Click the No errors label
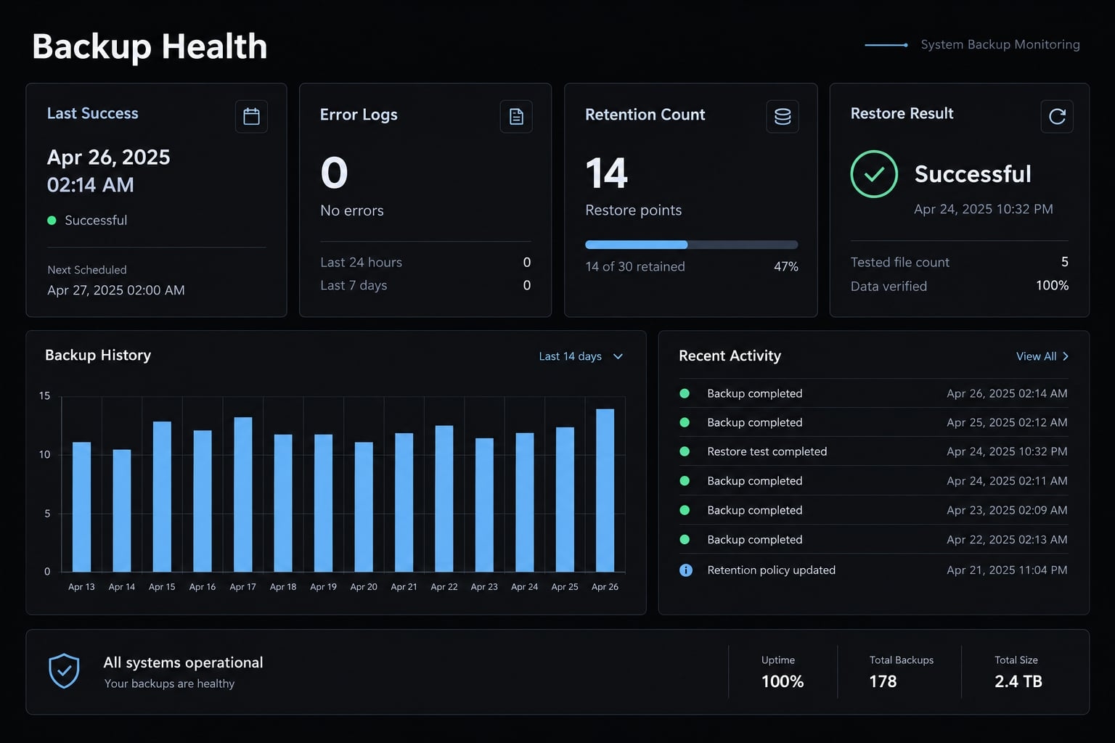1115x743 pixels. pyautogui.click(x=352, y=210)
